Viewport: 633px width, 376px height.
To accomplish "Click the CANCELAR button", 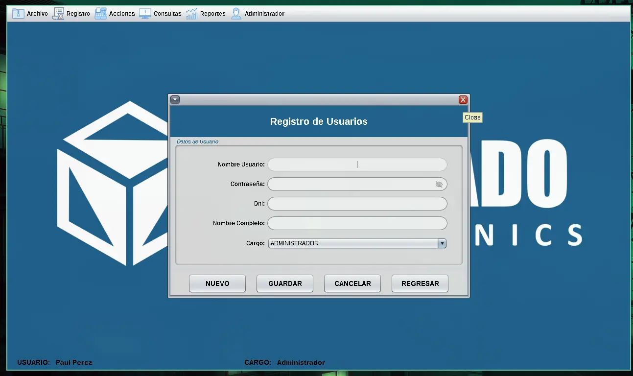I will pyautogui.click(x=352, y=283).
